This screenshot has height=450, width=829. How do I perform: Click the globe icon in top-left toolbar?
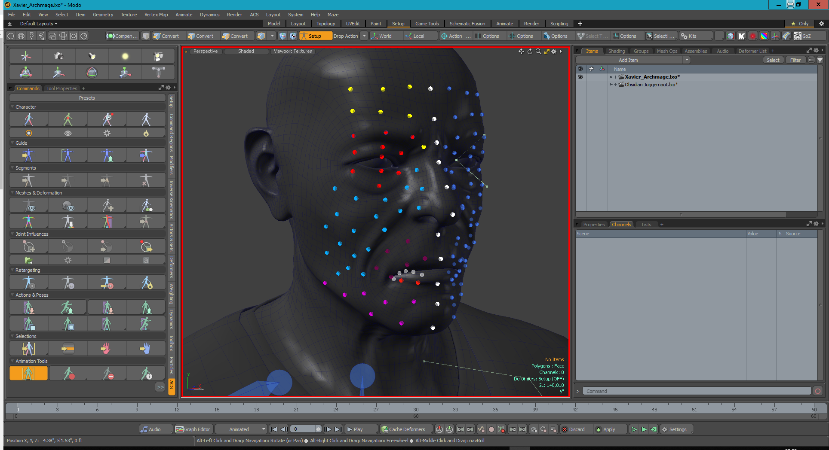click(21, 36)
